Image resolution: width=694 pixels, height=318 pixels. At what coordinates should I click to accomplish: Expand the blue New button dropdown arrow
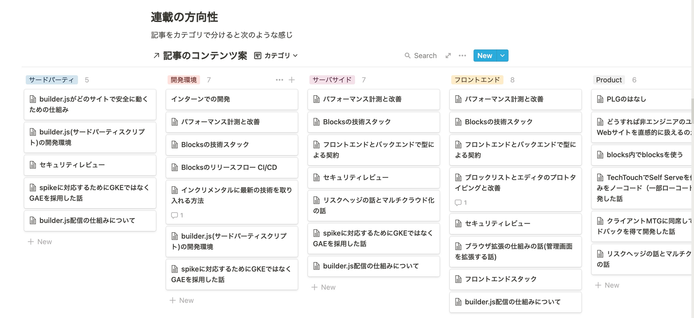502,56
